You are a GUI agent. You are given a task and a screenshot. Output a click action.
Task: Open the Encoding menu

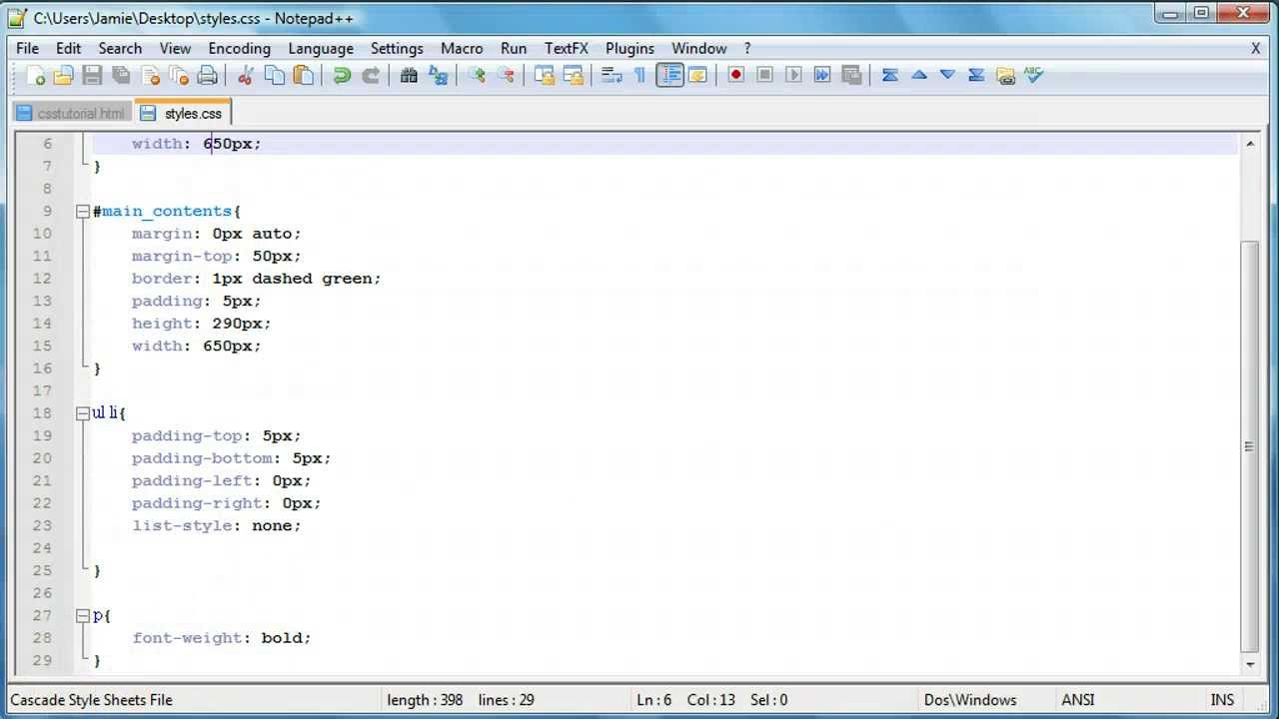(239, 48)
